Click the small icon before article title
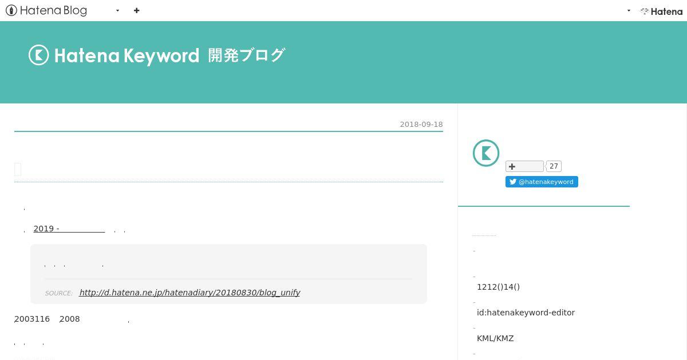The height and width of the screenshot is (360, 687). click(x=18, y=169)
